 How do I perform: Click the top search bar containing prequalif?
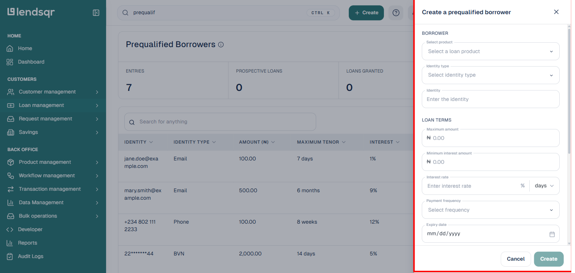[x=229, y=13]
